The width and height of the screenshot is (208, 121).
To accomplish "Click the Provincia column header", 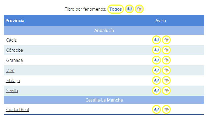I will (15, 21).
